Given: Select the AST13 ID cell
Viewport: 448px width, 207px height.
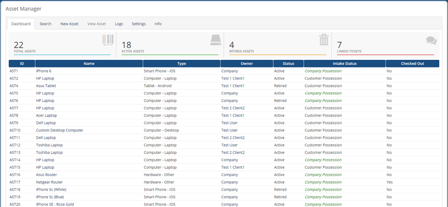Looking at the screenshot, I should 14,152.
